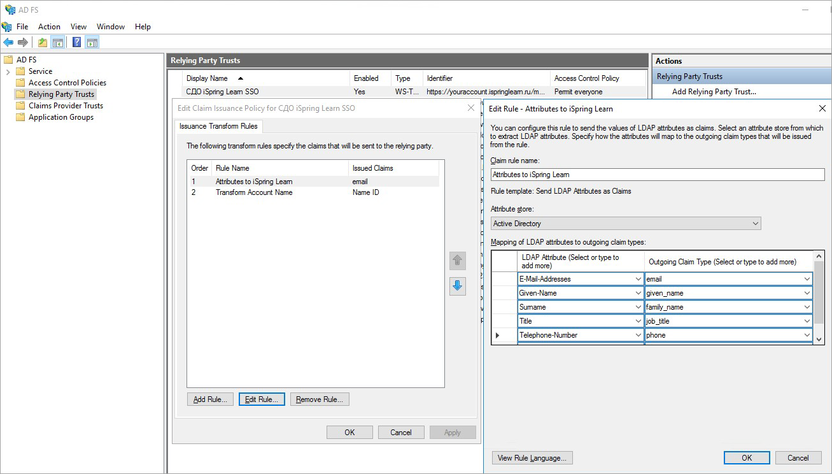Open the job_title outgoing claim dropdown

click(807, 321)
